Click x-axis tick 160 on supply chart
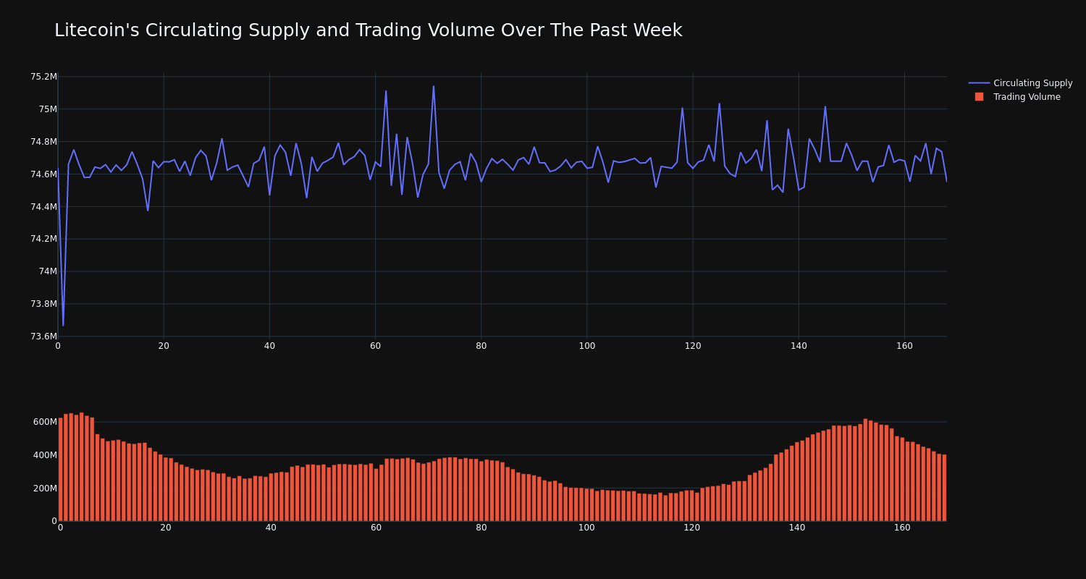The image size is (1086, 579). click(x=904, y=346)
